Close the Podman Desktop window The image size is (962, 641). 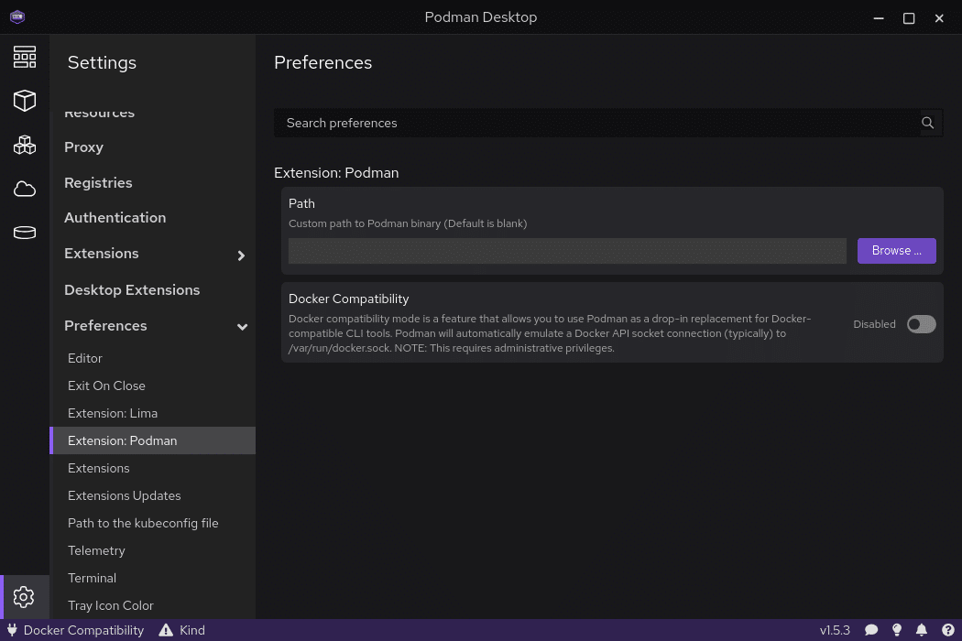click(939, 17)
